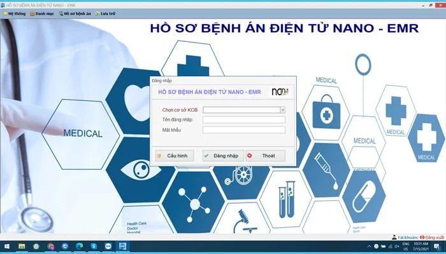Screen dimensions: 446x254
Task: Open the green emblem app in taskbar
Action: click(36, 246)
